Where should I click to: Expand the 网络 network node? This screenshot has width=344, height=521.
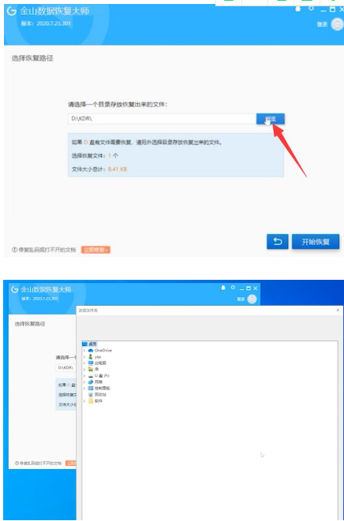[84, 382]
